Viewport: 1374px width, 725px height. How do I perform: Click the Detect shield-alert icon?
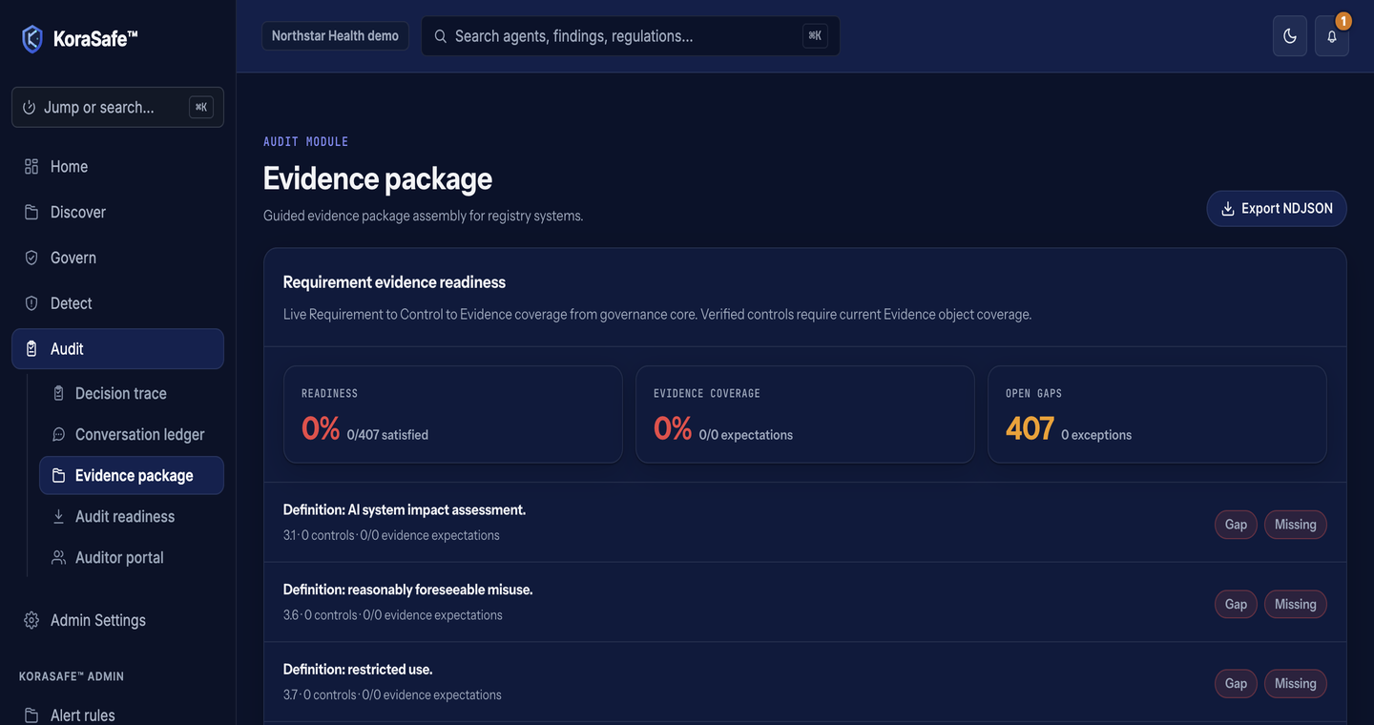[31, 303]
